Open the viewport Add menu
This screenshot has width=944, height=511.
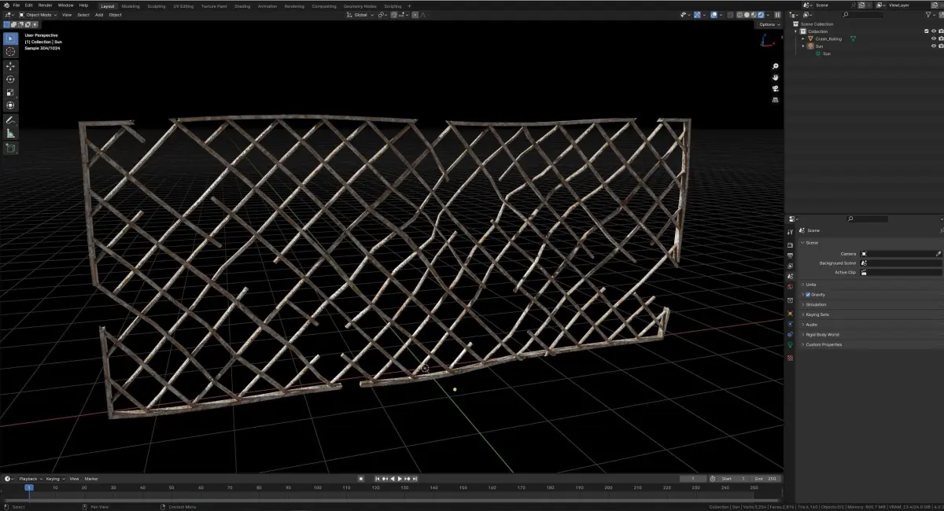pyautogui.click(x=99, y=15)
